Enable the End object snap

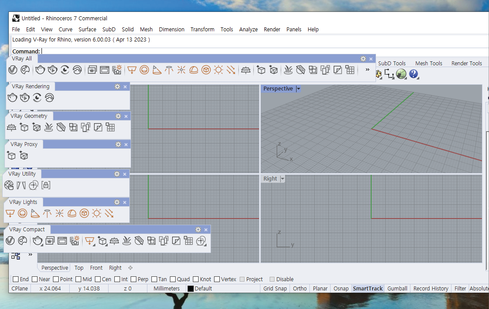(x=15, y=279)
